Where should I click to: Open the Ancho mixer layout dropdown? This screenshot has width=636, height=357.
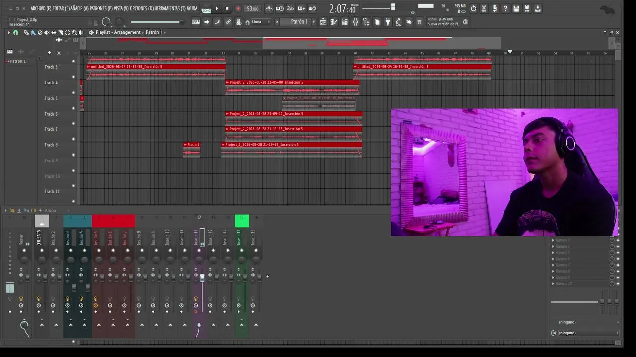click(x=50, y=210)
